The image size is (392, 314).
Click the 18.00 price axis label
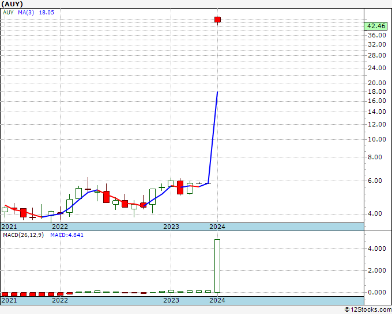[377, 91]
